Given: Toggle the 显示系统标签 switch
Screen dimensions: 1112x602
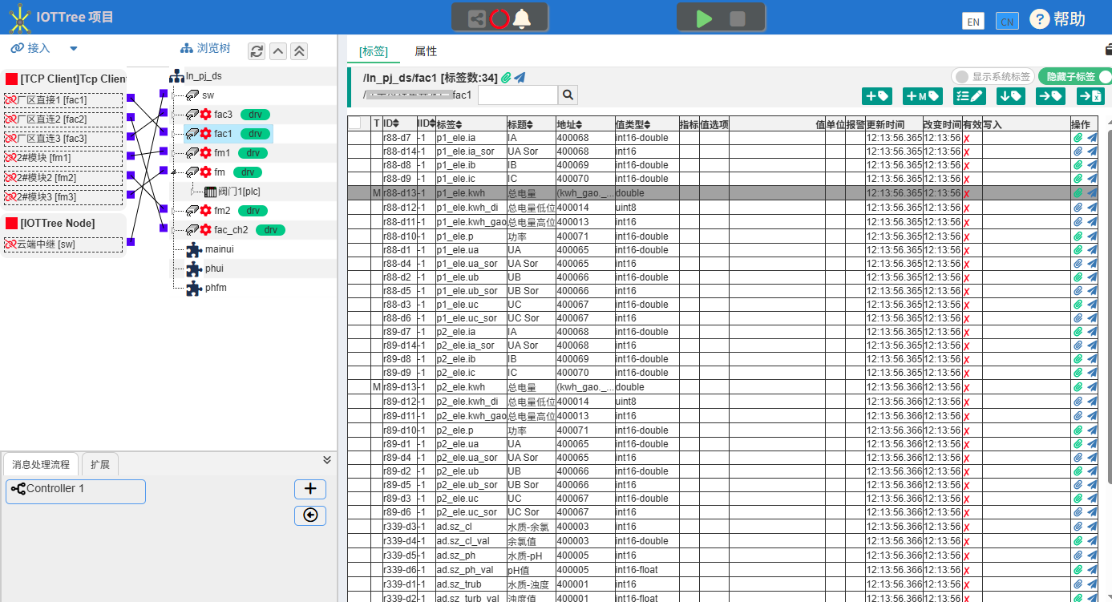Looking at the screenshot, I should pos(993,77).
